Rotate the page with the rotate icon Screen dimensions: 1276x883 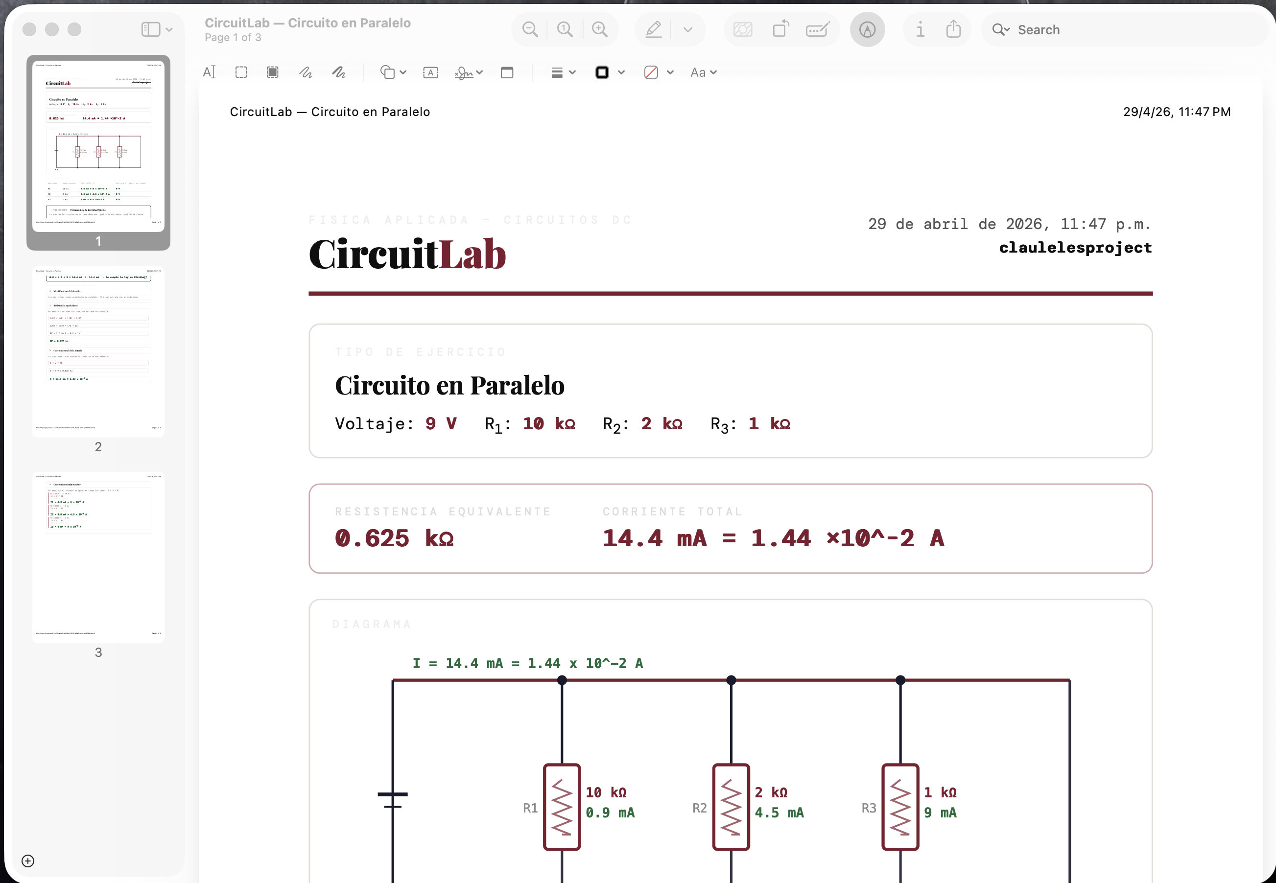(x=780, y=29)
